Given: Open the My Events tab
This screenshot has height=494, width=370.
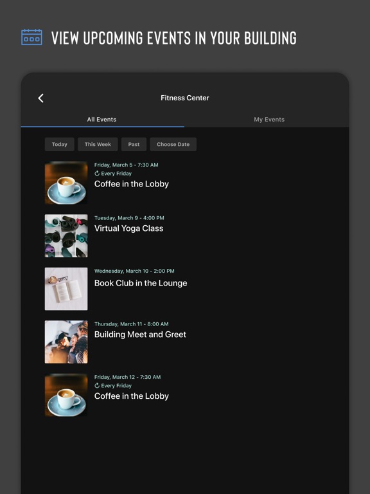Looking at the screenshot, I should point(269,120).
